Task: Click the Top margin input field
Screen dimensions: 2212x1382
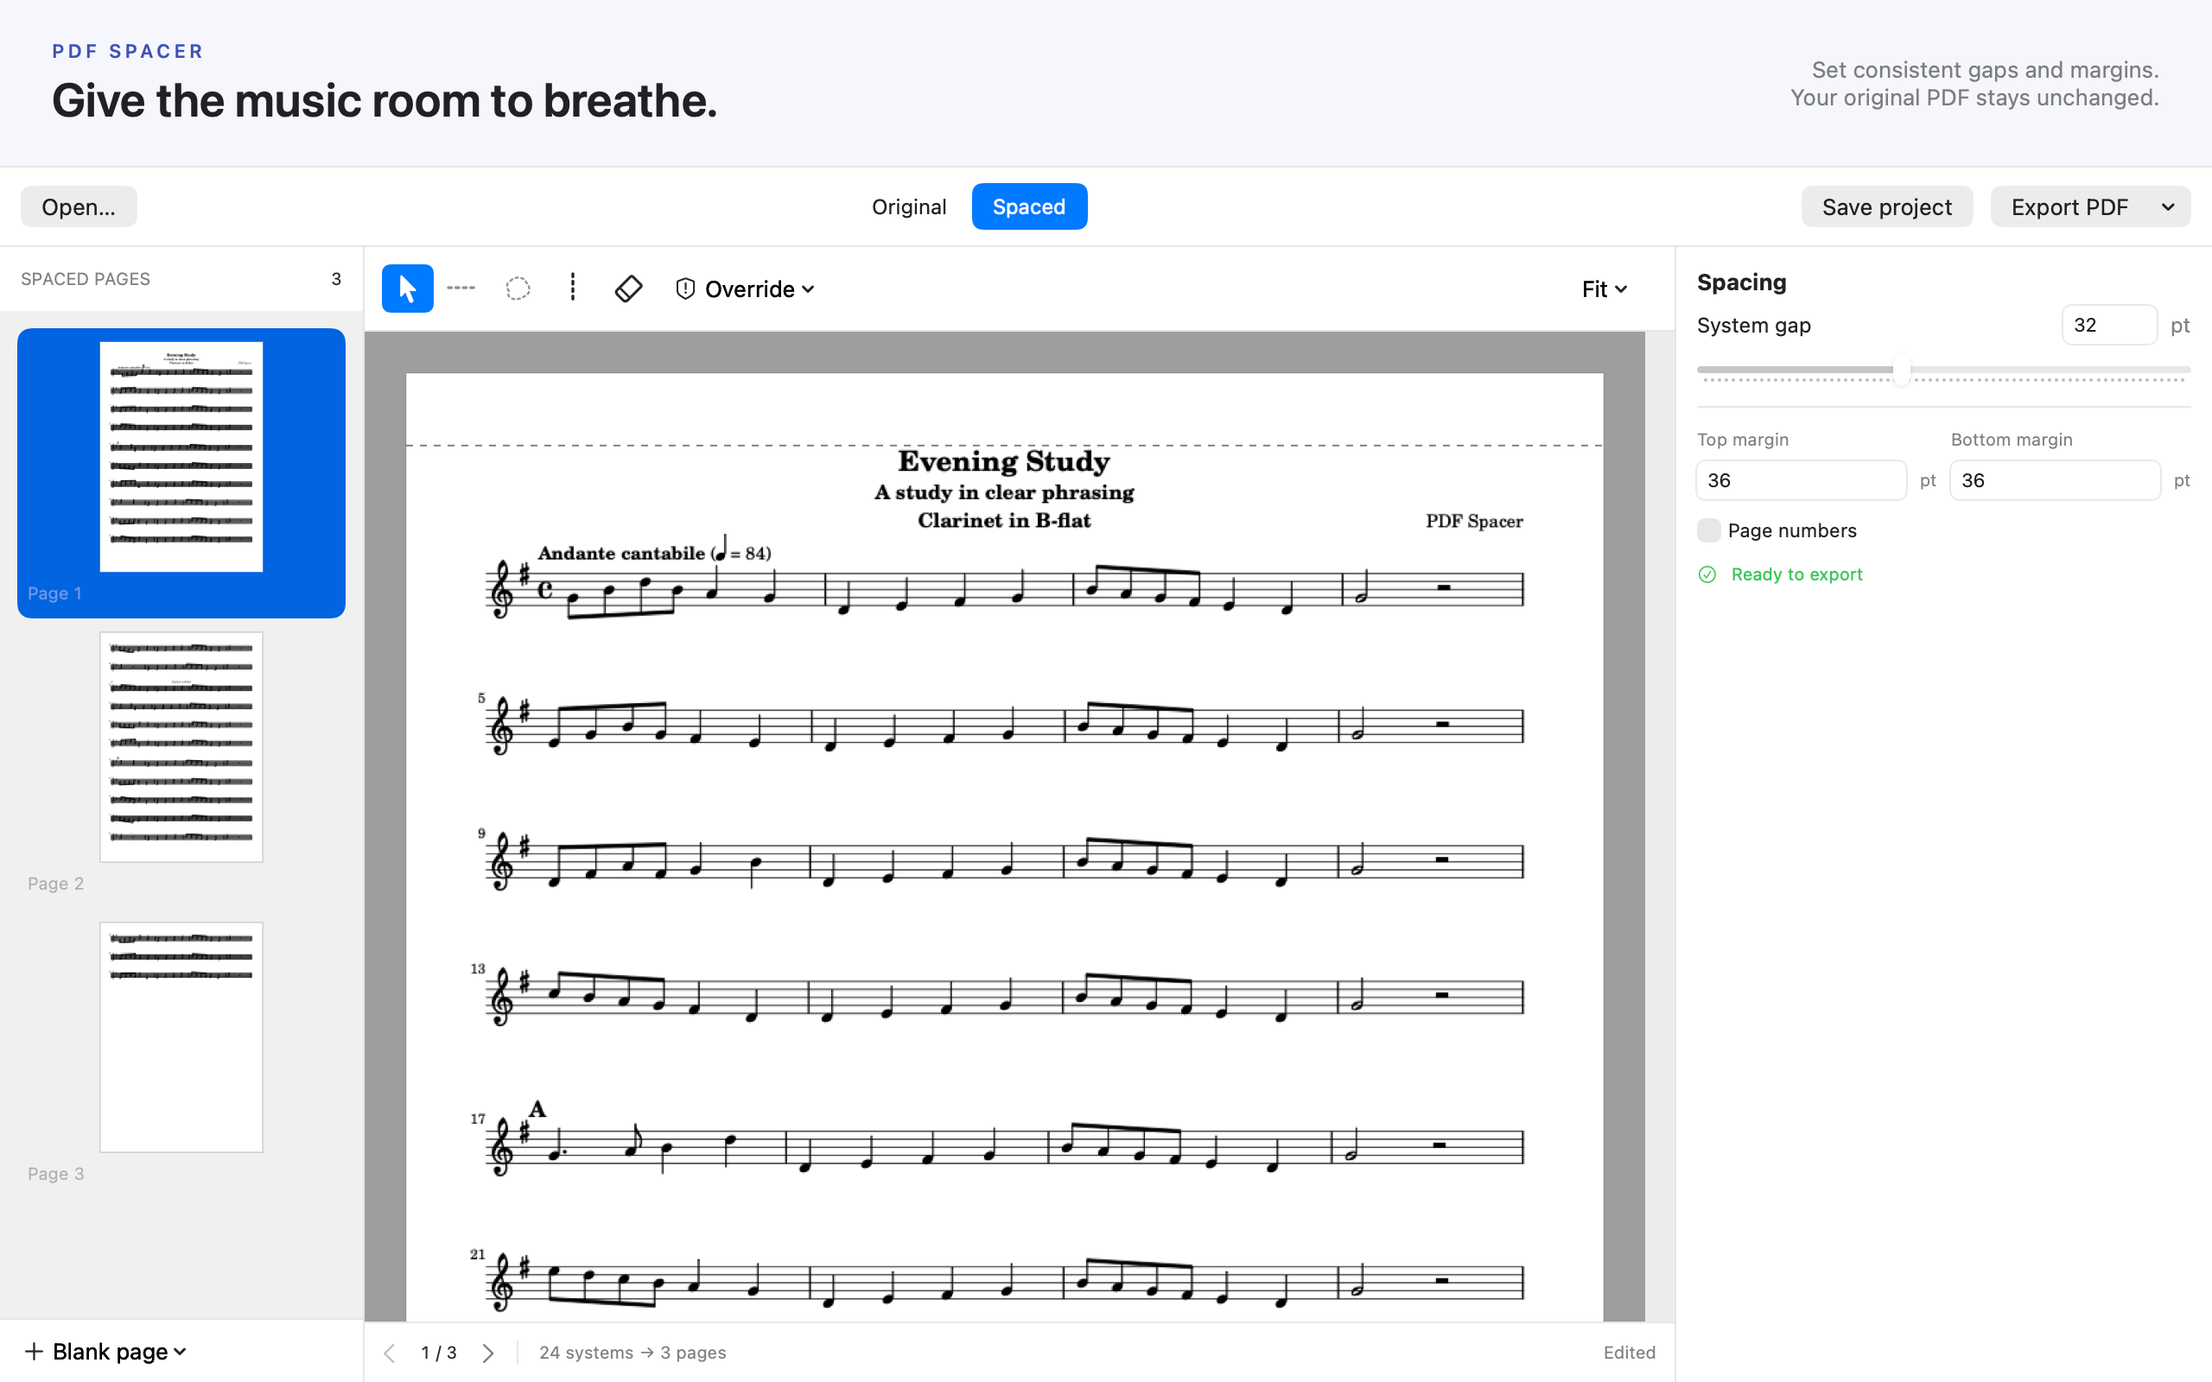Action: click(x=1801, y=480)
